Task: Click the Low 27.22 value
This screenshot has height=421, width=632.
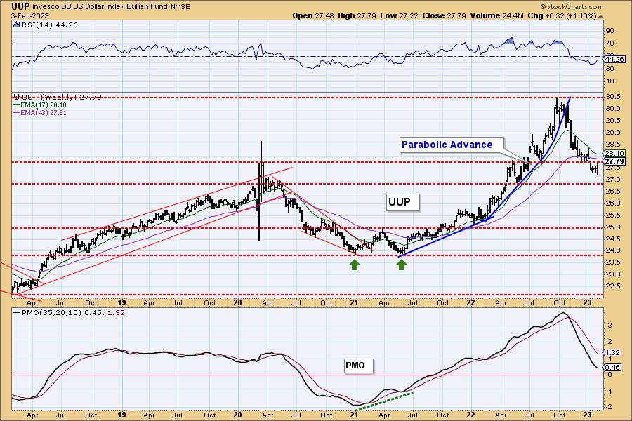Action: pos(400,15)
